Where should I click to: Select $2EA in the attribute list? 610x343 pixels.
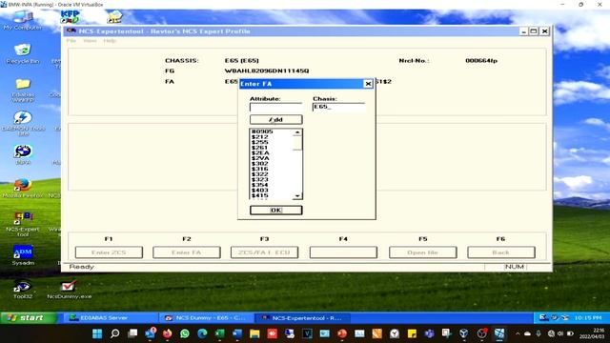(260, 153)
